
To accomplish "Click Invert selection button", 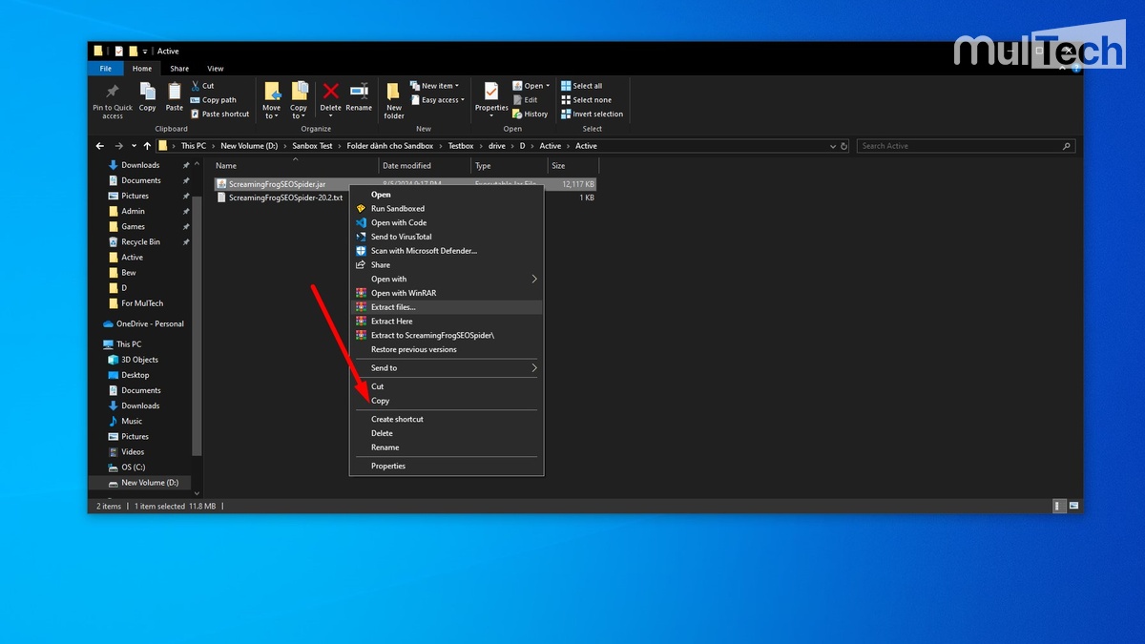I will pyautogui.click(x=592, y=114).
